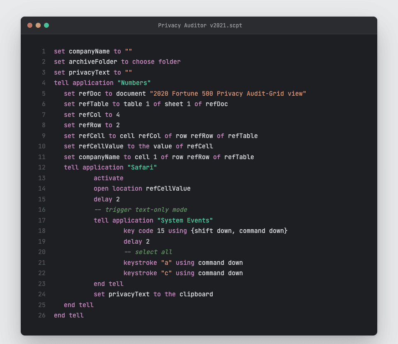398x344 pixels.
Task: Select the comment "-- trigger text-only mode"
Action: (x=141, y=210)
